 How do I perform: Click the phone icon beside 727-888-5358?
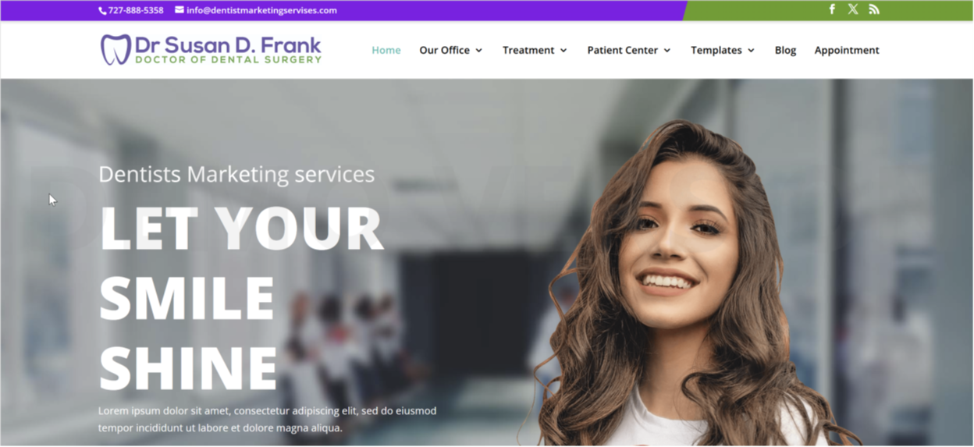coord(102,10)
